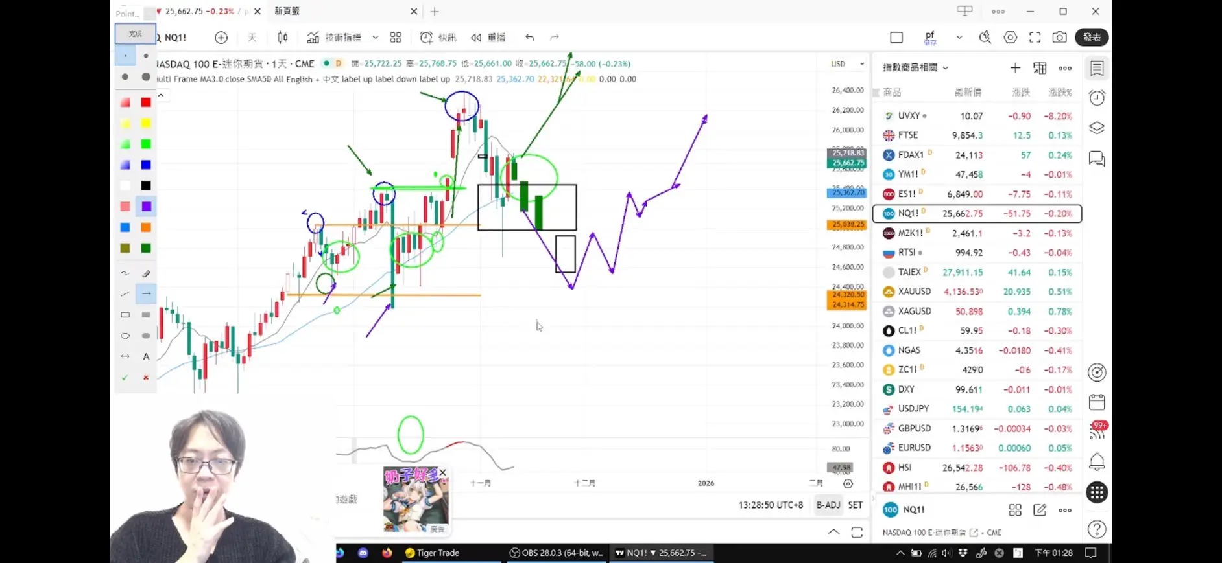Select the text tool labeled A

tap(146, 356)
